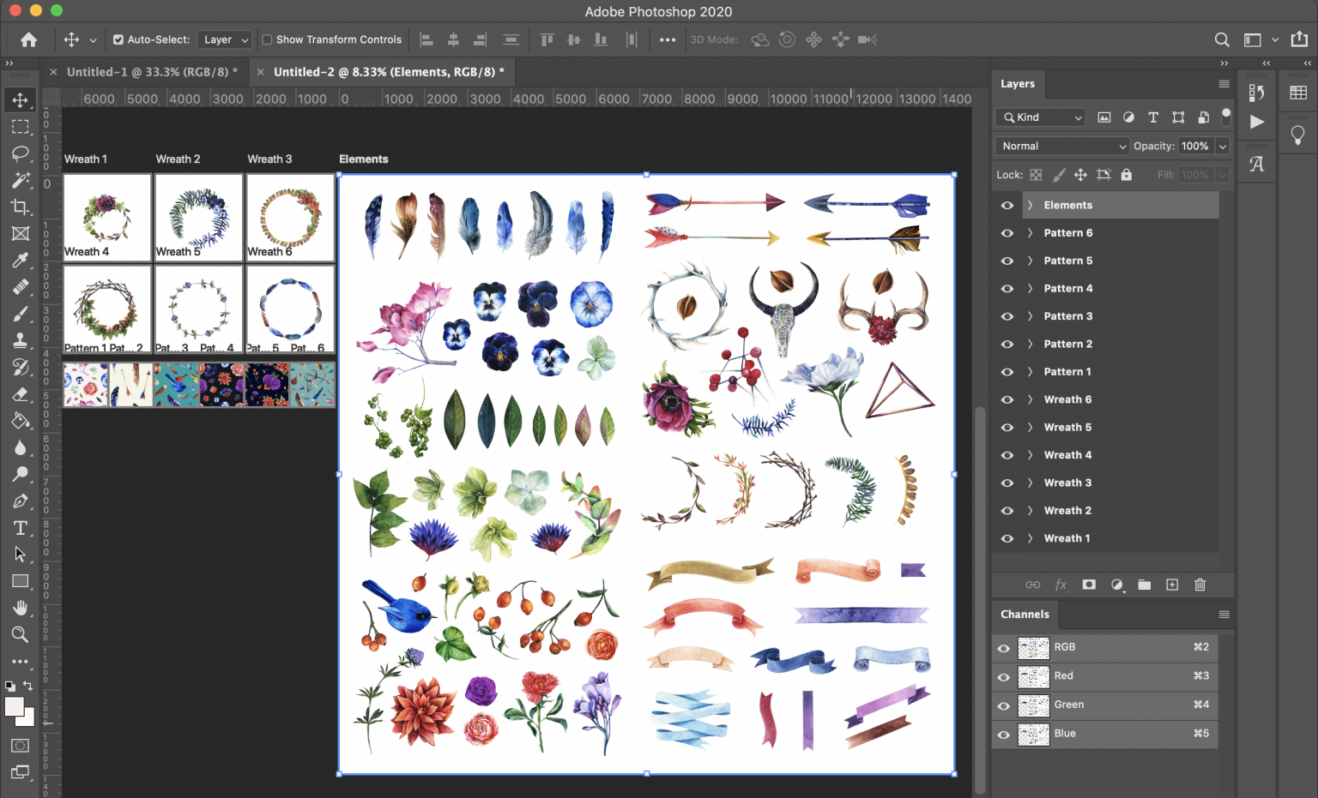Screen dimensions: 1318x798
Task: Switch to the Untitled-1 document tab
Action: click(152, 71)
